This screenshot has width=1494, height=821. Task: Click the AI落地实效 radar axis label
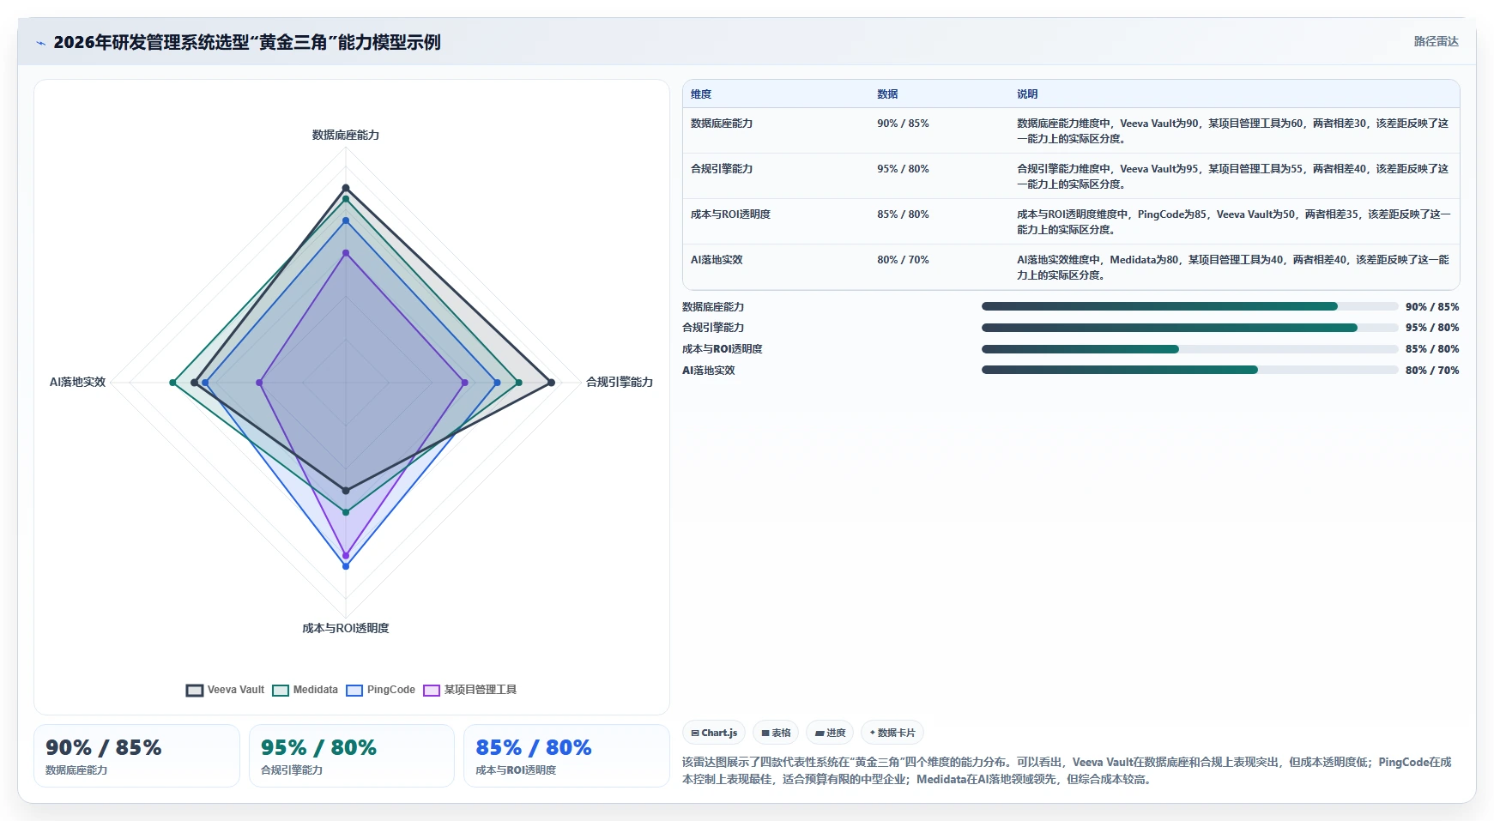pyautogui.click(x=77, y=382)
